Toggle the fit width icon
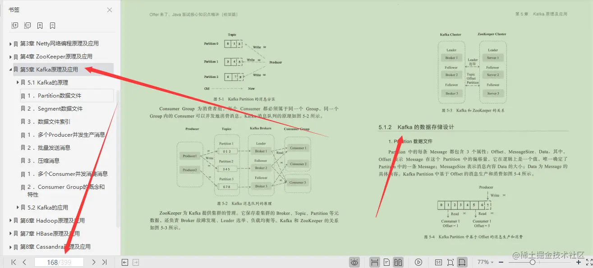The height and width of the screenshot is (268, 593). (462, 262)
